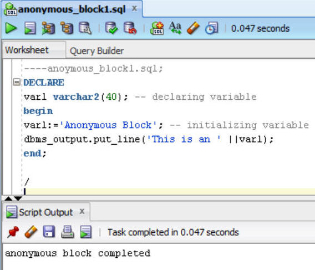
Task: Open SQL History clock icon
Action: (x=211, y=28)
